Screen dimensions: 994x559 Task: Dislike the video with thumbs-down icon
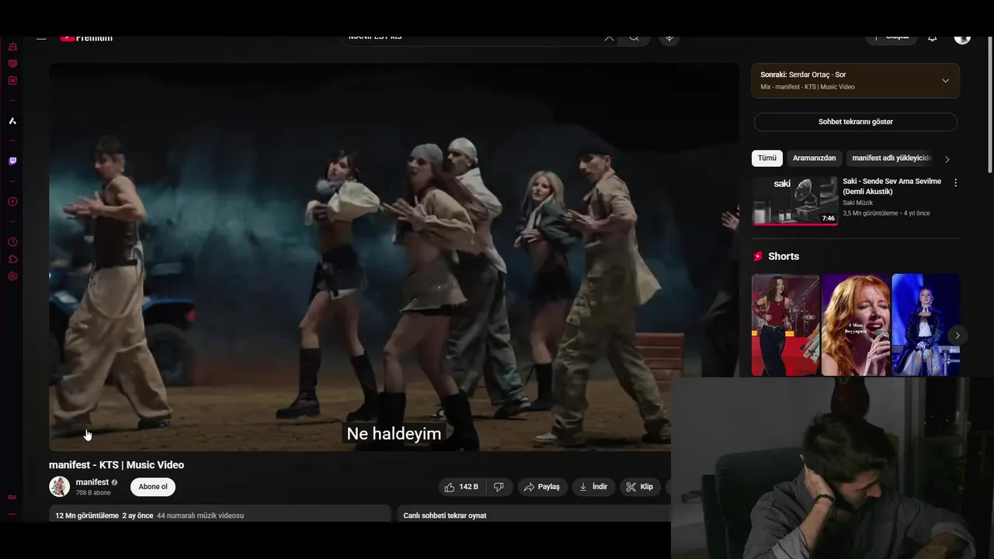coord(499,487)
